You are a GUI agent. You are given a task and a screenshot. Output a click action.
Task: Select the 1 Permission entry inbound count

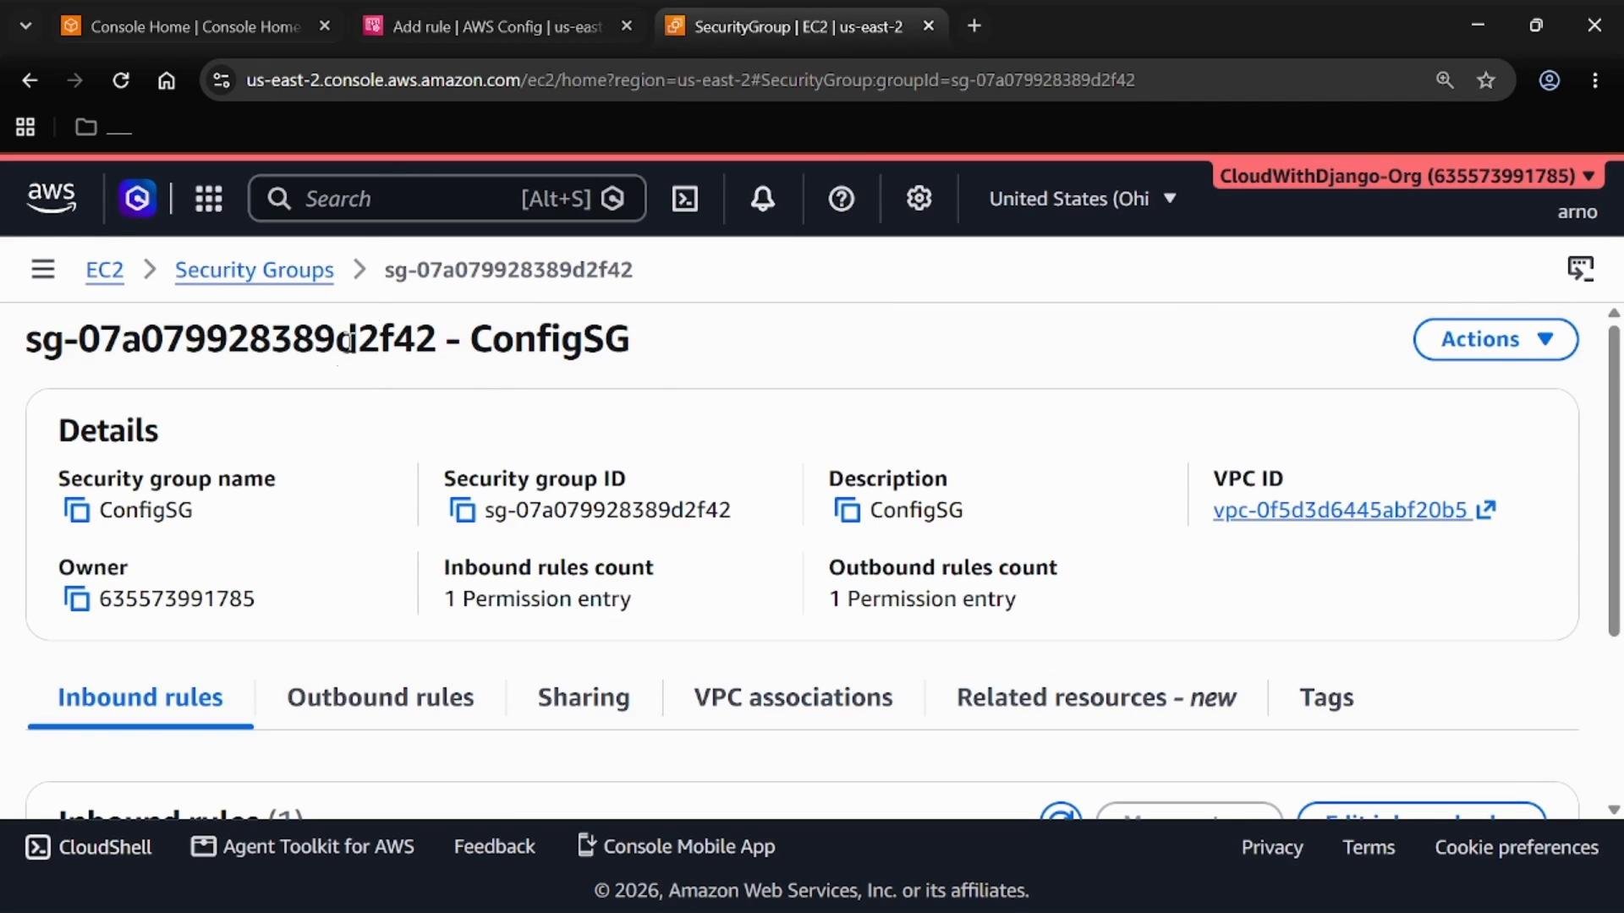[537, 599]
